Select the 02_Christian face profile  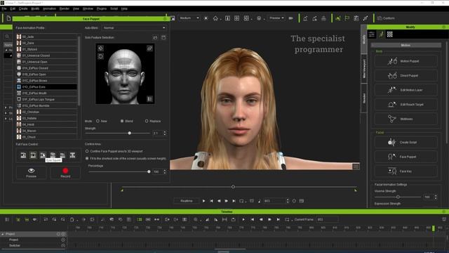pos(47,112)
